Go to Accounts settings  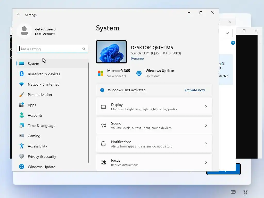35,115
